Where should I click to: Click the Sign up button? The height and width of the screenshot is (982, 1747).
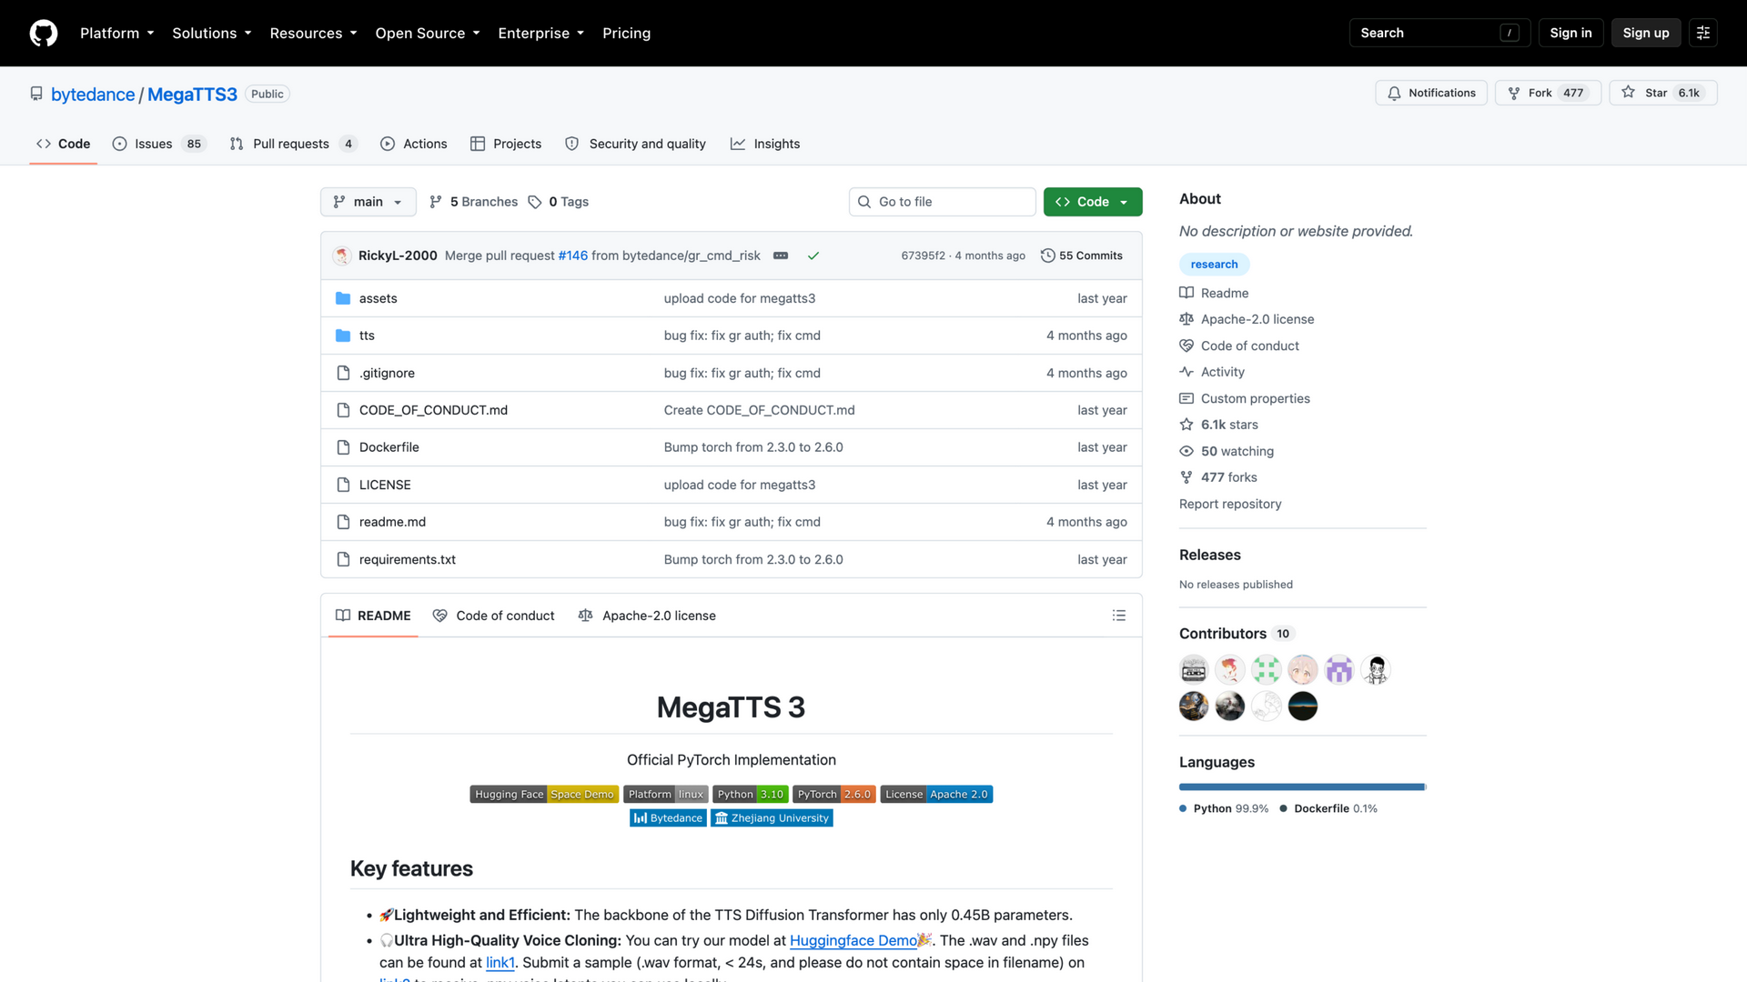click(x=1646, y=33)
